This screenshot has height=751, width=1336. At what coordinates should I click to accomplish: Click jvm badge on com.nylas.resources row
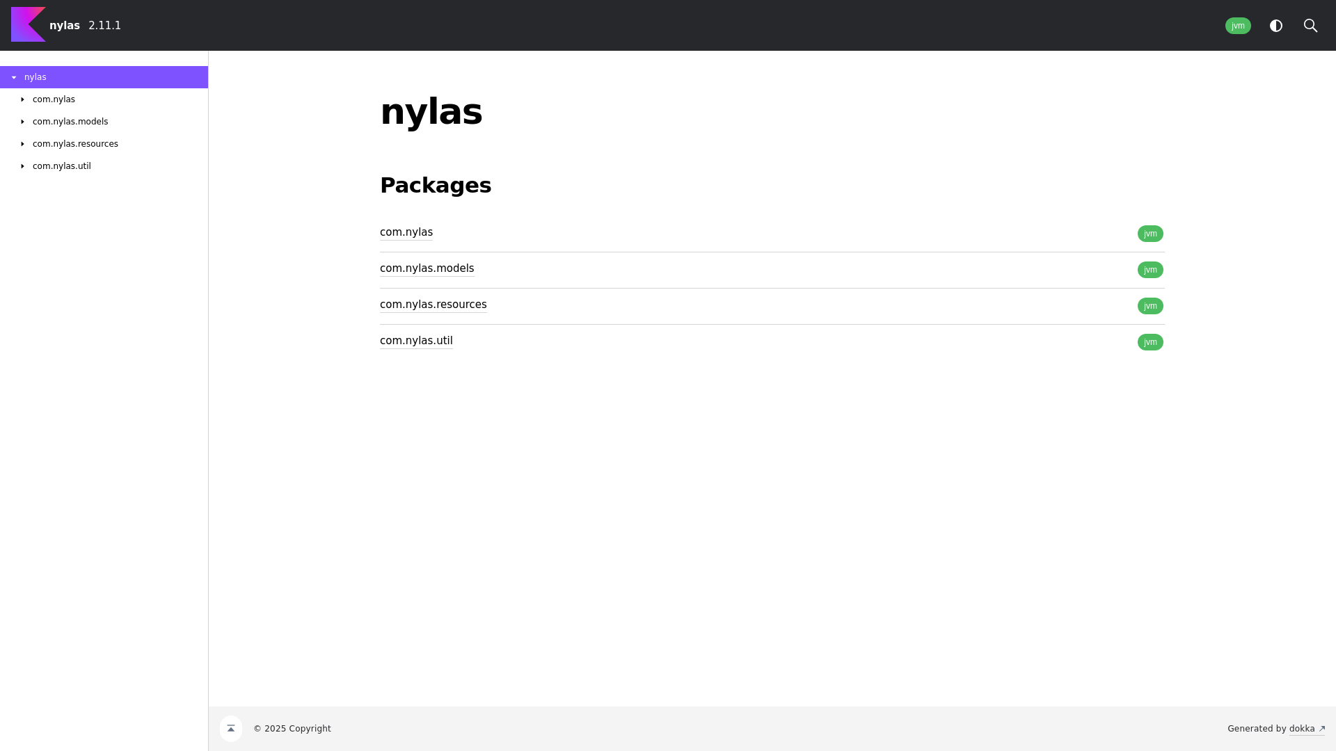click(1150, 306)
